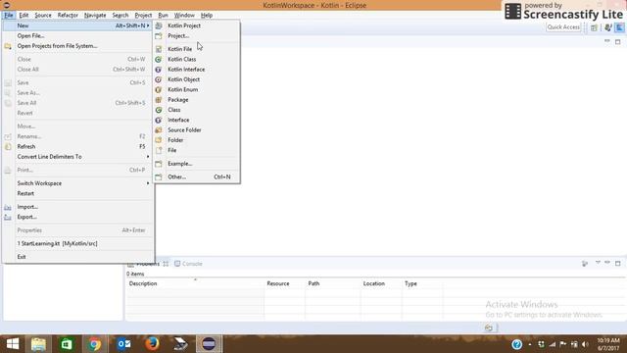
Task: Click the volume icon in system tray
Action: pos(586,344)
